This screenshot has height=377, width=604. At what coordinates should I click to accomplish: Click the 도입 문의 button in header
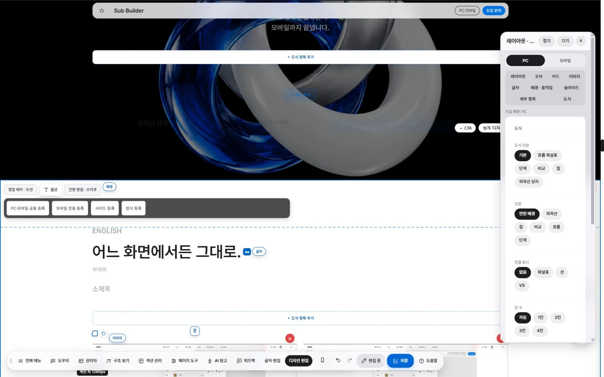(493, 11)
